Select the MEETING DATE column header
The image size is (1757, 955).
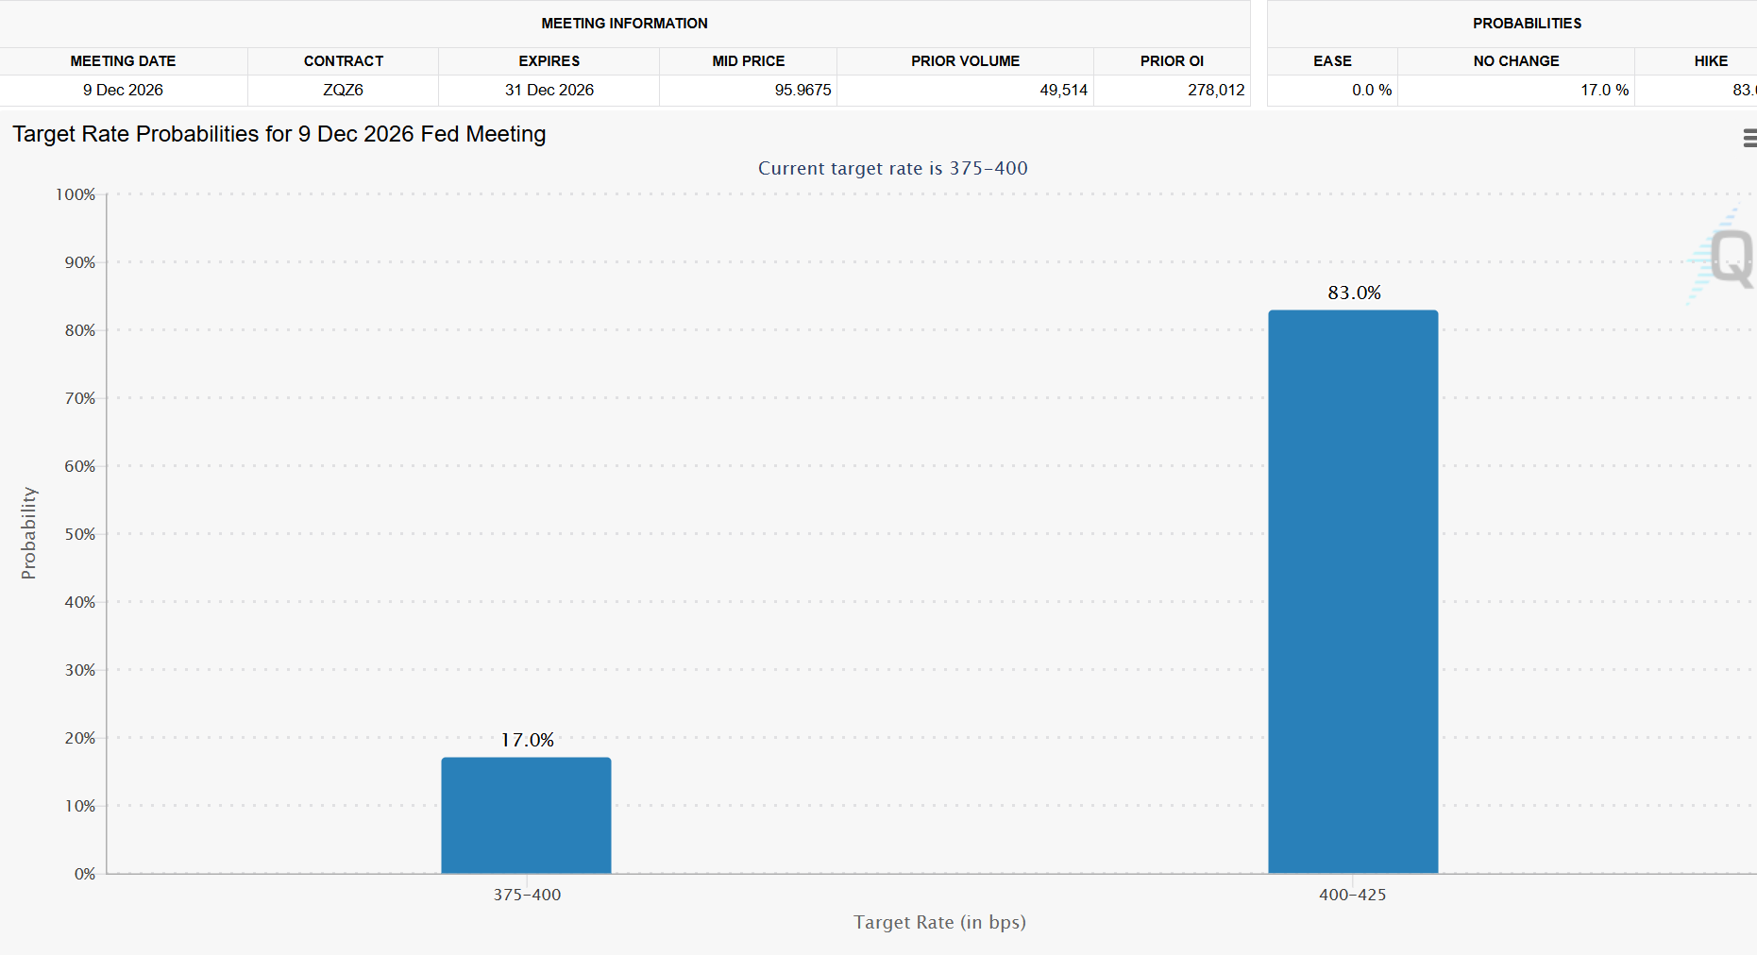coord(123,61)
